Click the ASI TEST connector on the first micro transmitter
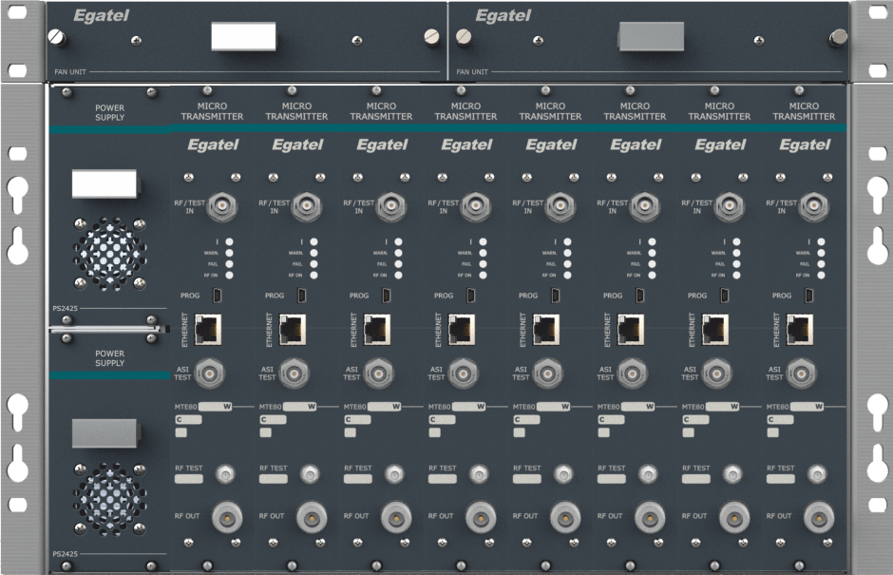Image resolution: width=893 pixels, height=575 pixels. (x=210, y=374)
